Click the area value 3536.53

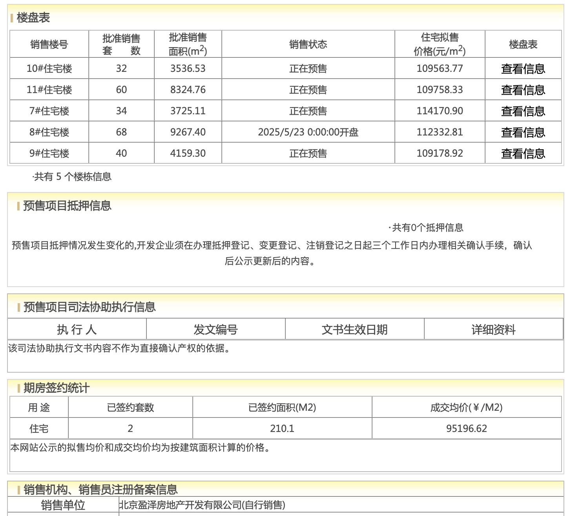pos(188,68)
